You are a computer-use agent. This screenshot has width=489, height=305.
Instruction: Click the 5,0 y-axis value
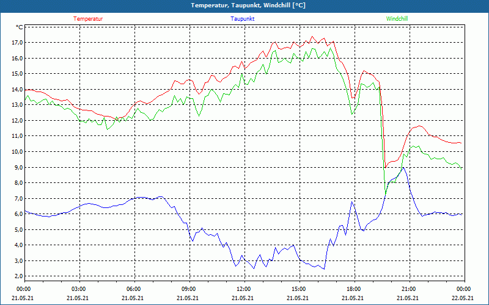[x=19, y=230]
